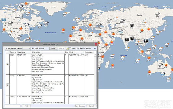The height and width of the screenshot is (109, 173).
Task: Select the cloud icon labeled 86° in Australia
Action: tap(160, 65)
